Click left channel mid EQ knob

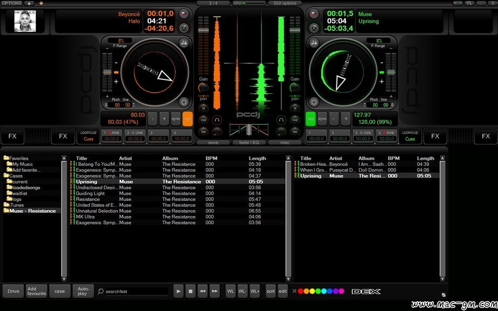(x=203, y=120)
